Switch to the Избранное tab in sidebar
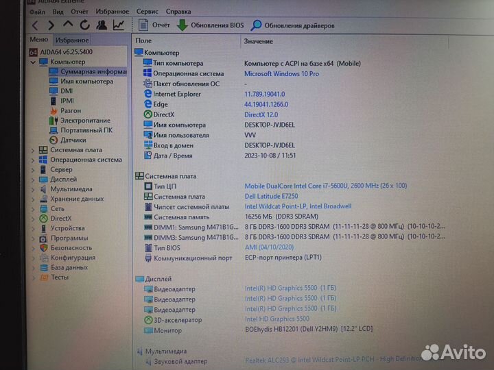Image resolution: width=494 pixels, height=370 pixels. click(x=72, y=40)
